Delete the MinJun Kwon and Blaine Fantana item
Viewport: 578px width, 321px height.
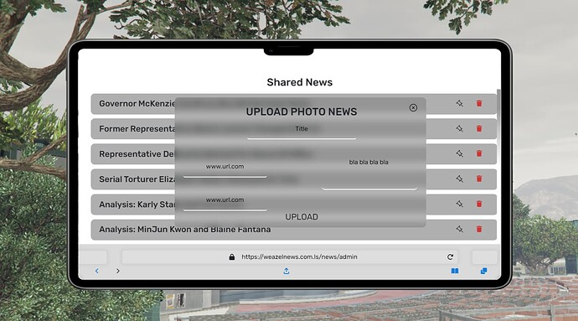coord(479,229)
